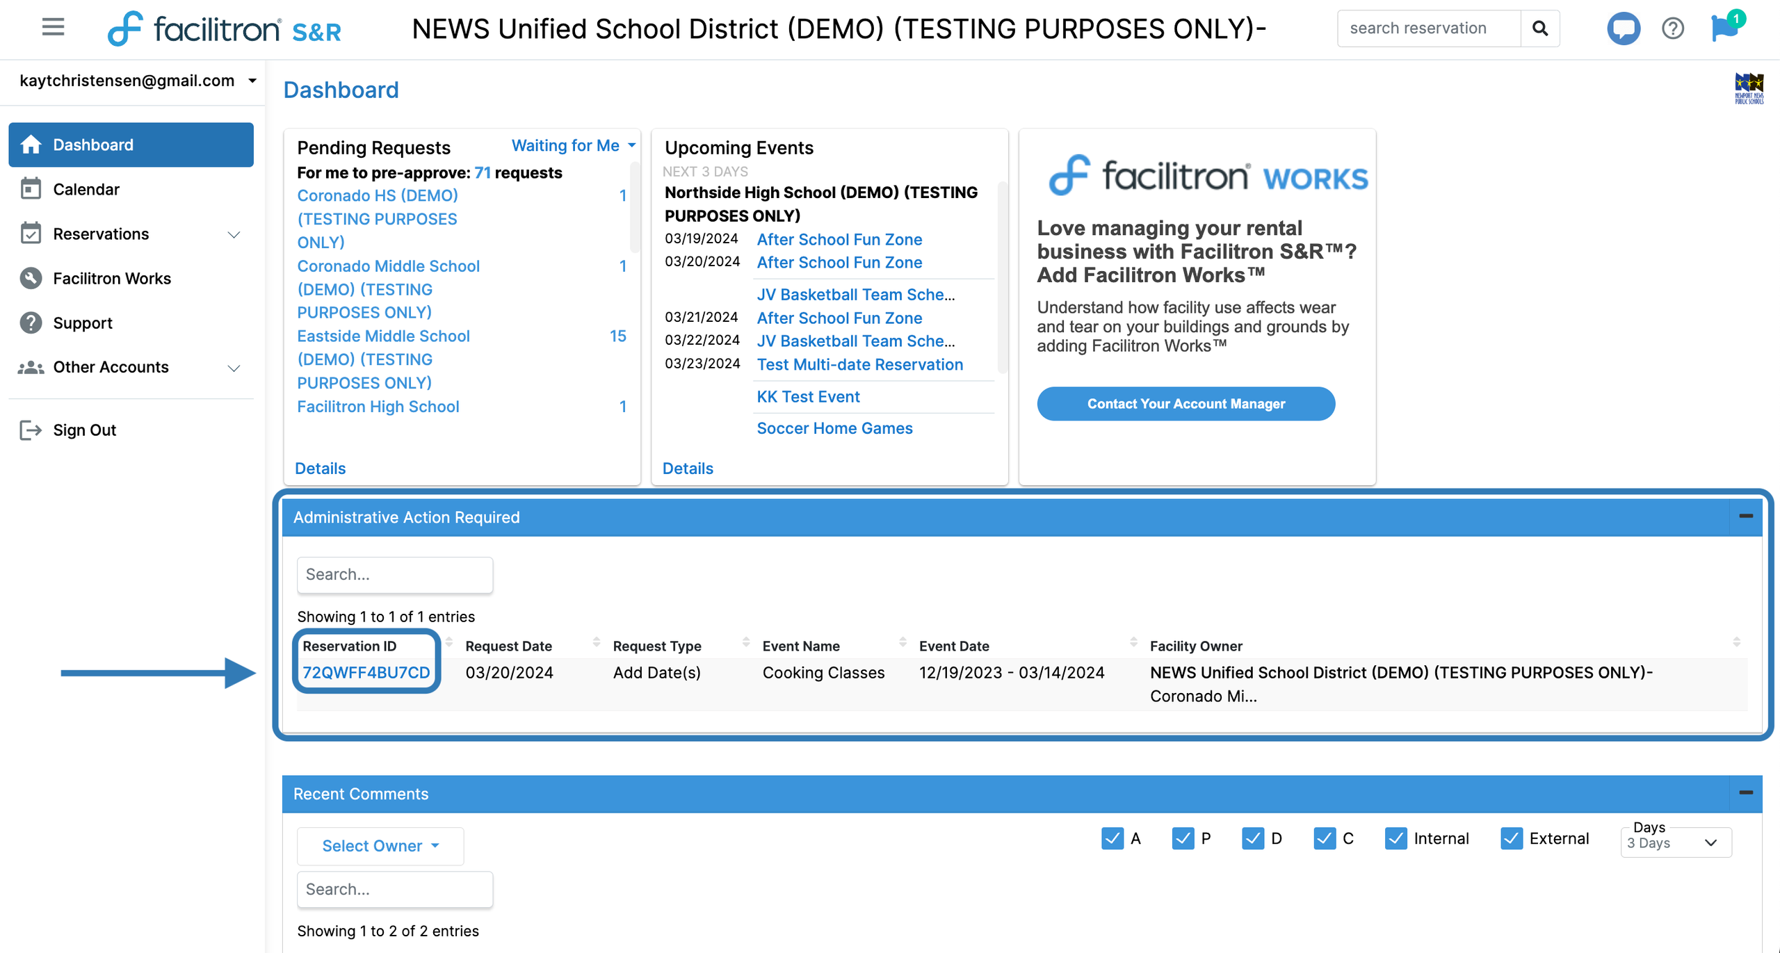Open Calendar in the sidebar

click(86, 189)
